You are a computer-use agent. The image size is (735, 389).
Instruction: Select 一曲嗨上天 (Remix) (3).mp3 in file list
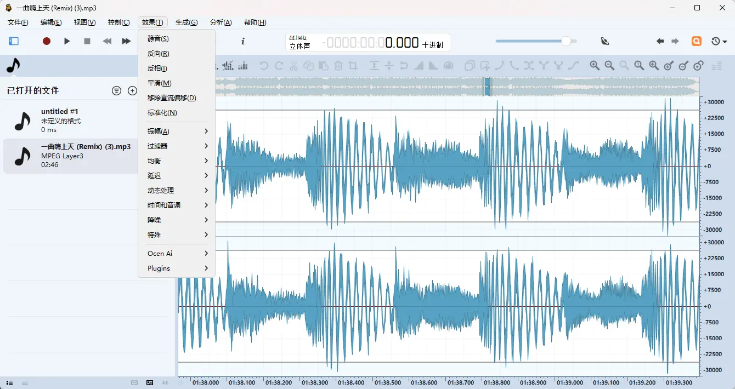tap(70, 156)
